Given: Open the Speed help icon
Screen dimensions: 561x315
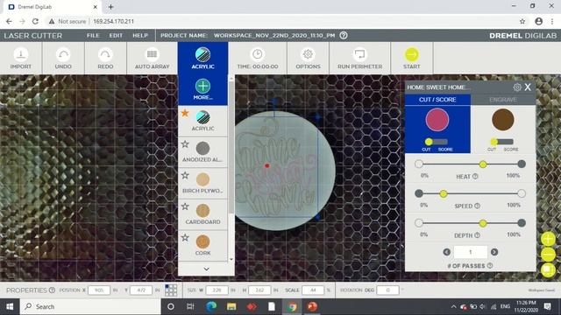Looking at the screenshot, I should click(x=477, y=206).
